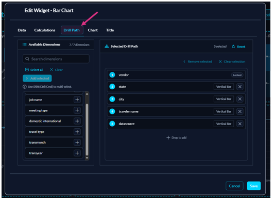Select the vendor drill path row
The width and height of the screenshot is (274, 199).
[x=176, y=75]
